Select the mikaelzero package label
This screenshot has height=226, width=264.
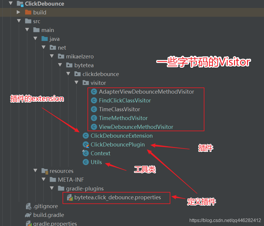coord(80,56)
